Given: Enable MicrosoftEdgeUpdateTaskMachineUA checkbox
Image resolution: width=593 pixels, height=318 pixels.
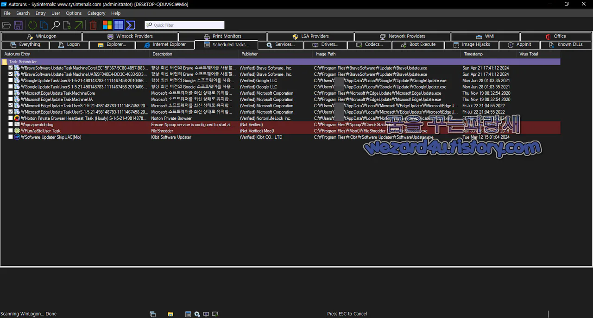Looking at the screenshot, I should (11, 99).
